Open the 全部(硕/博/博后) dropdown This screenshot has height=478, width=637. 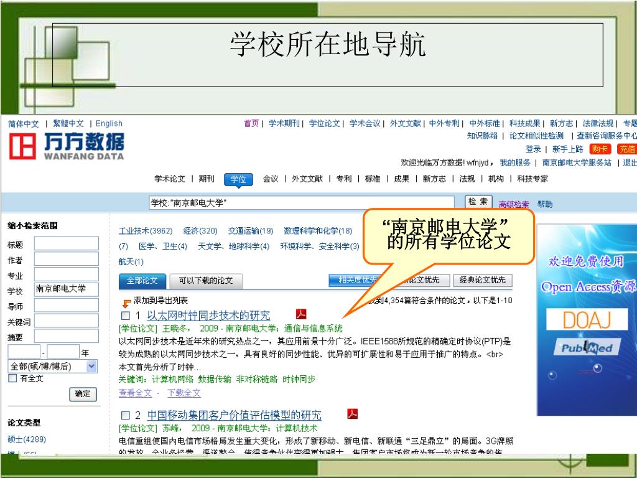(52, 366)
